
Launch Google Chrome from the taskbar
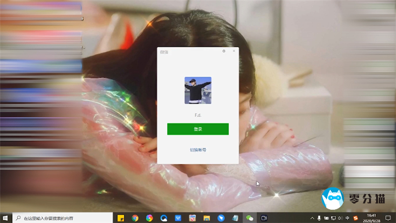coord(135,218)
